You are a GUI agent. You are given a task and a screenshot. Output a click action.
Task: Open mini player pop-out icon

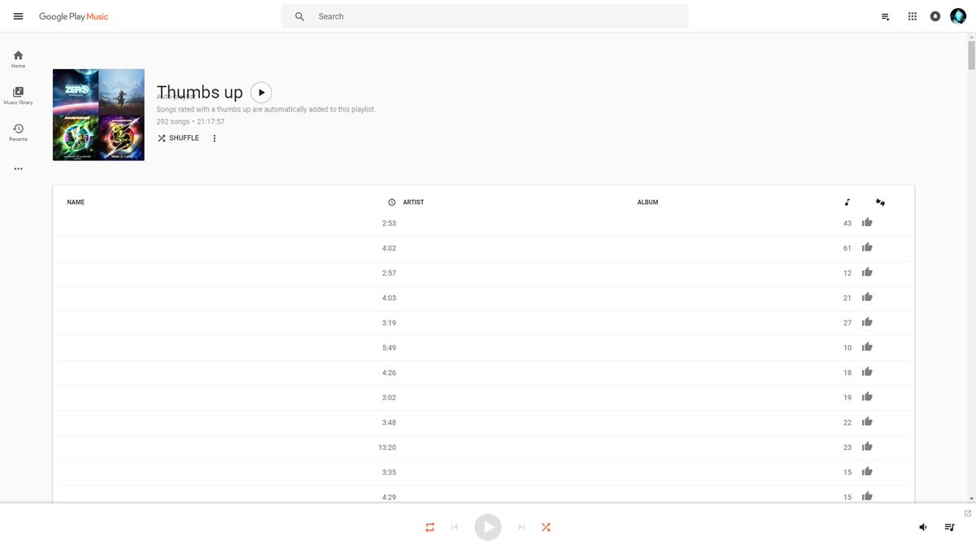pyautogui.click(x=967, y=513)
